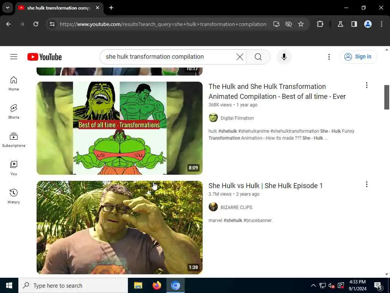This screenshot has height=293, width=390.
Task: Open Shorts in sidebar
Action: tap(14, 112)
